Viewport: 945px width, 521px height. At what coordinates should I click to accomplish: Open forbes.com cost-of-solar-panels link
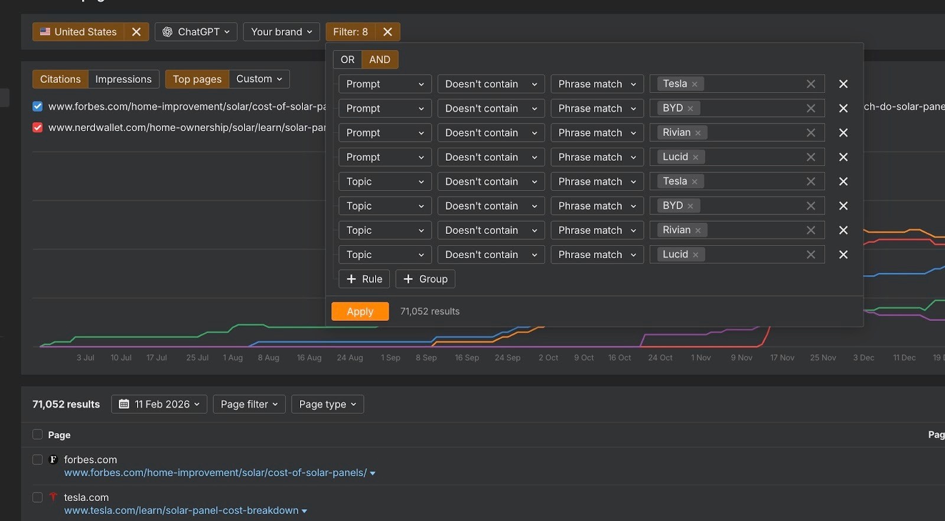pos(216,473)
